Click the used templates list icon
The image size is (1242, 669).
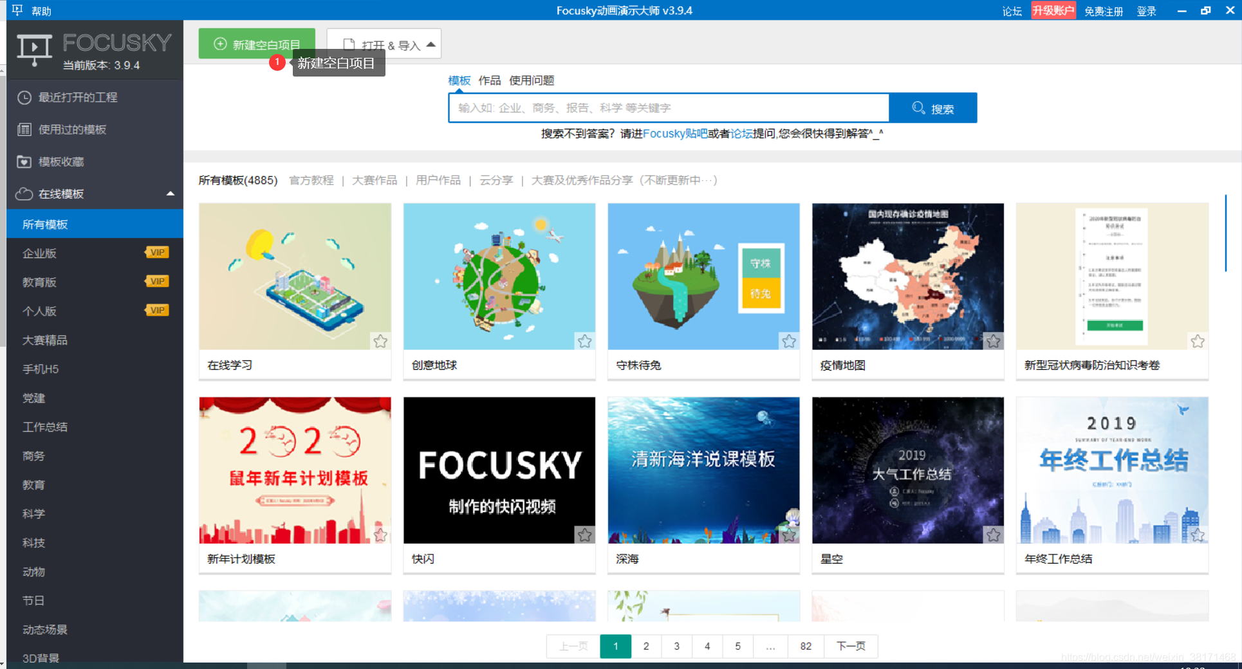[24, 129]
